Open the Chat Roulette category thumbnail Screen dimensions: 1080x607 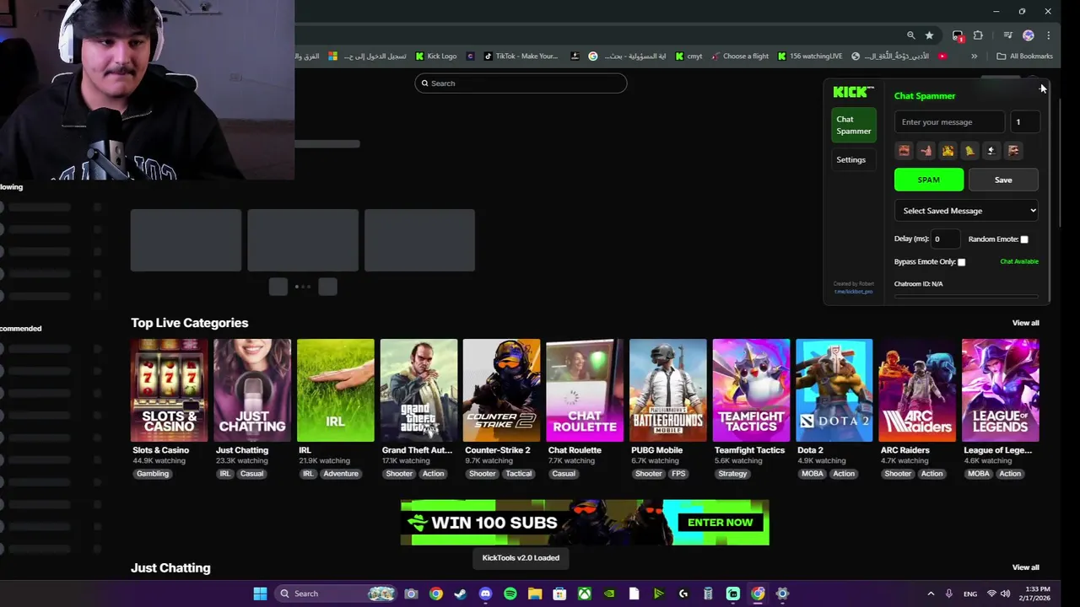[585, 390]
